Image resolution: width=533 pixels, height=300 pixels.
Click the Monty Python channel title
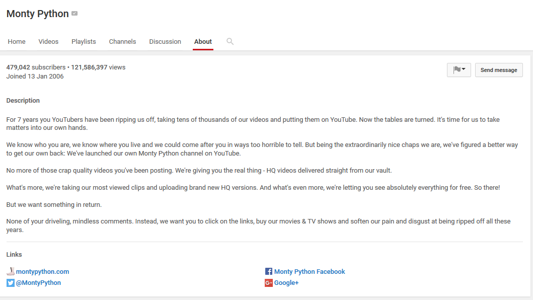pos(37,14)
